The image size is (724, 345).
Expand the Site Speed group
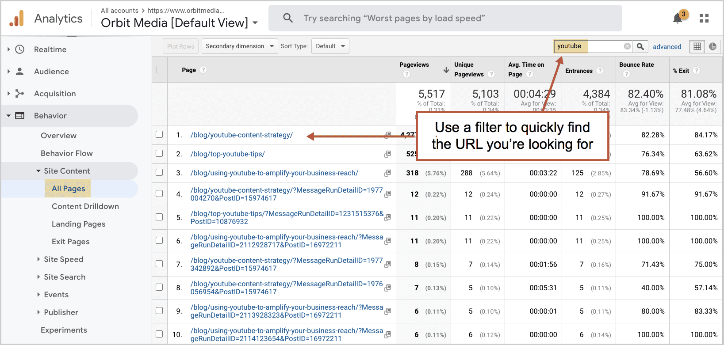pos(38,259)
